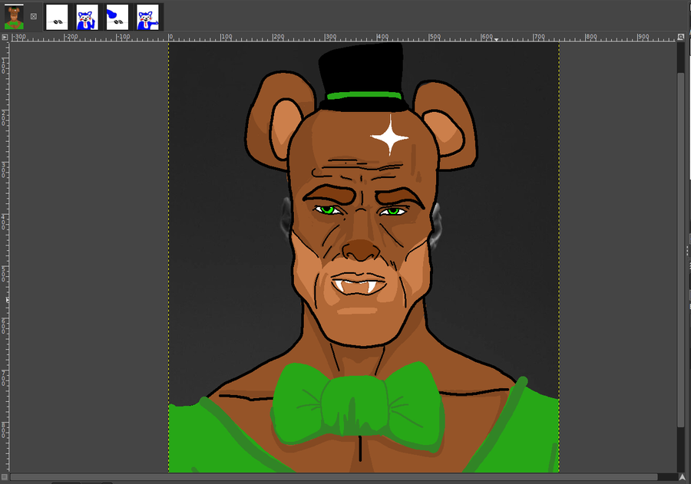Toggle zoom-on-window-resize magnifier button
The width and height of the screenshot is (691, 484).
click(681, 37)
